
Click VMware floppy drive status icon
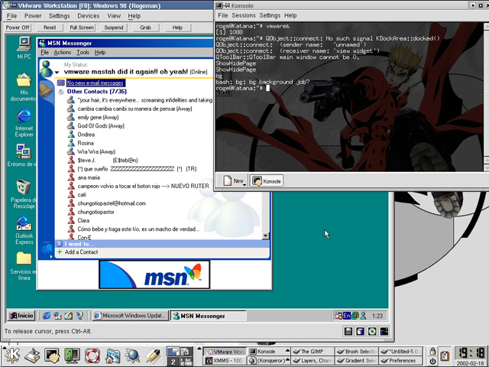(348, 331)
